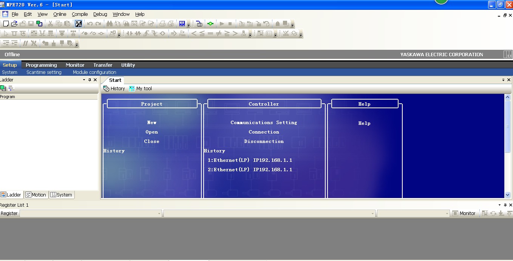Click the Open project folder icon
This screenshot has height=261, width=513.
(x=14, y=24)
